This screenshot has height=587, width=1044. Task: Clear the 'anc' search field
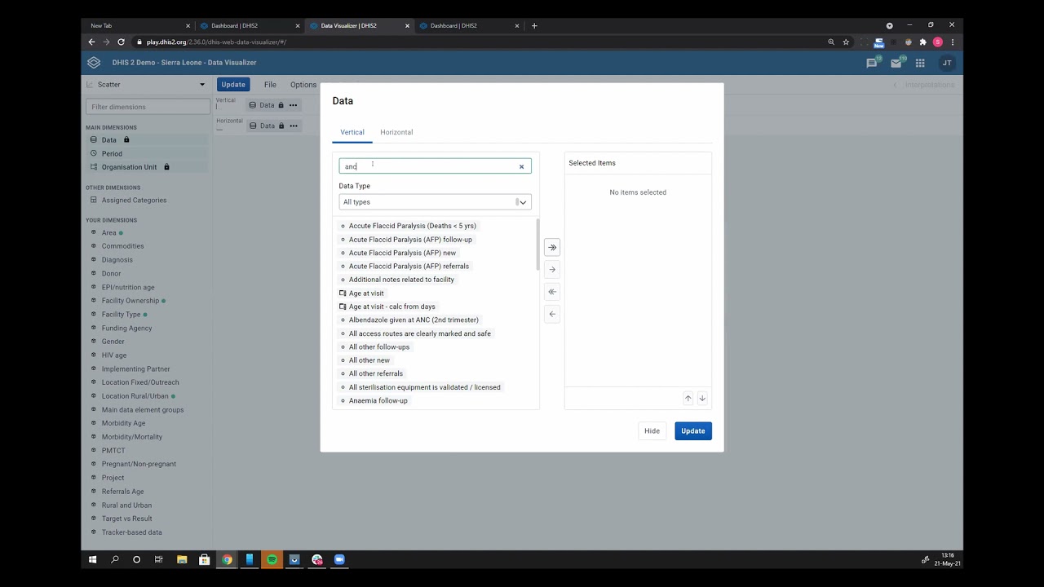(521, 166)
